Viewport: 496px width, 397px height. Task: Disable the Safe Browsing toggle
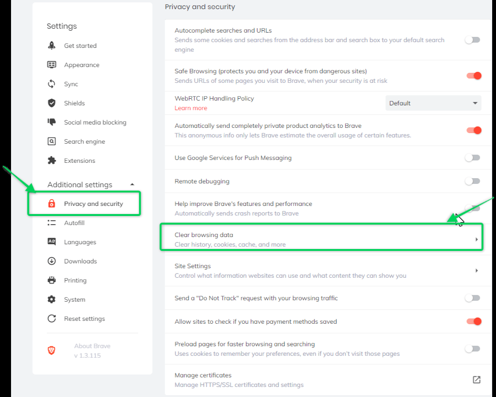(474, 76)
